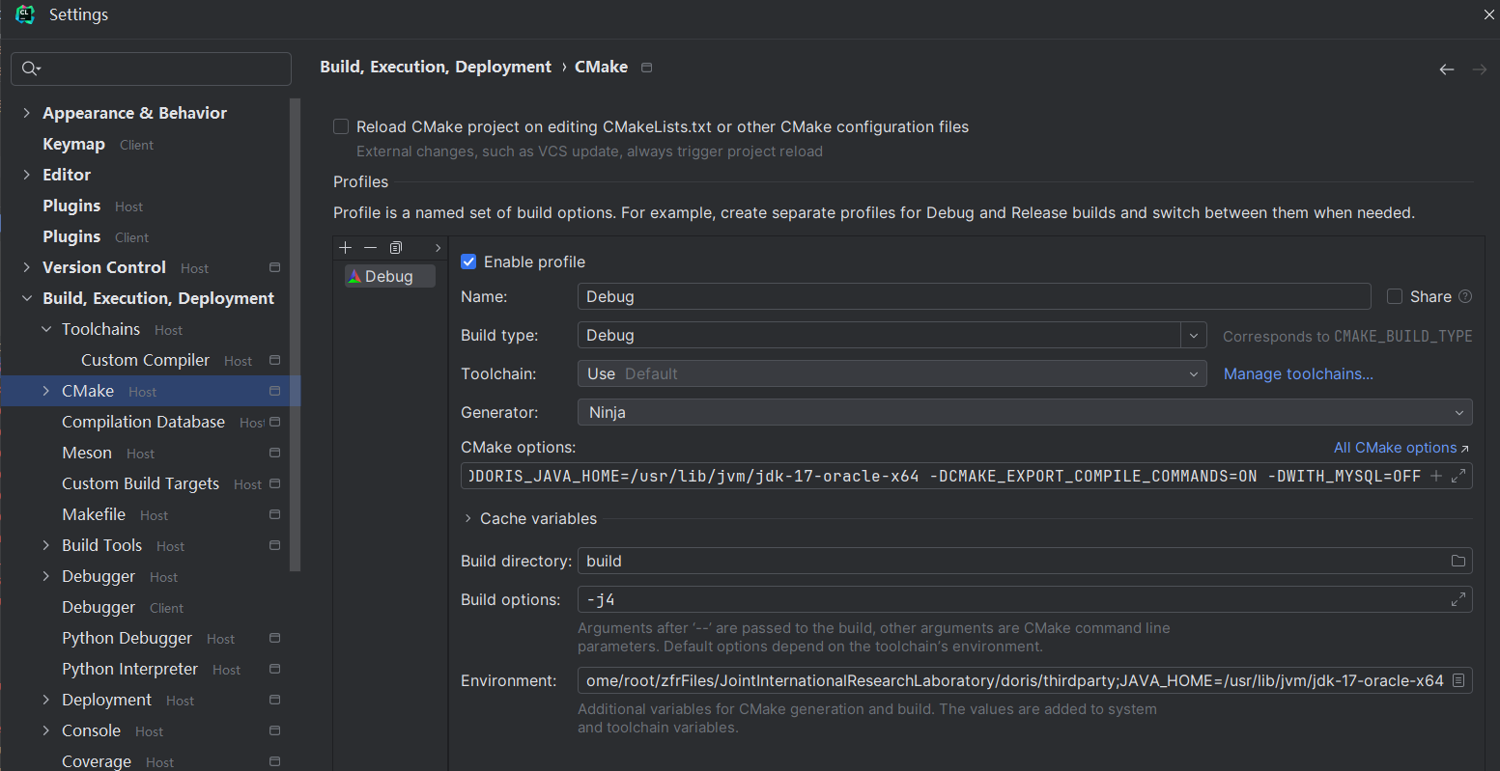Click the Environment variables field
This screenshot has height=771, width=1500.
(1025, 680)
